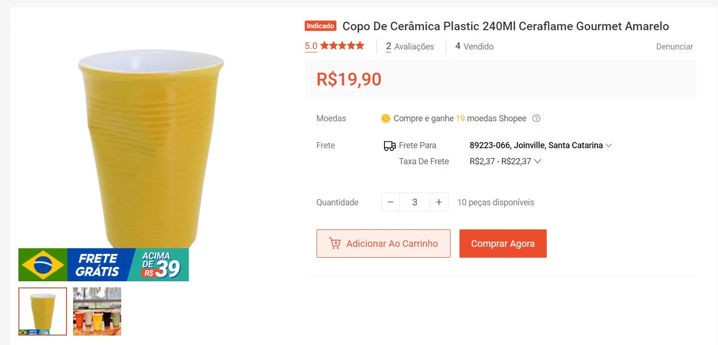718x345 pixels.
Task: Open the shipping fee R$2,37 - R$22,37 chevron
Action: (x=538, y=161)
